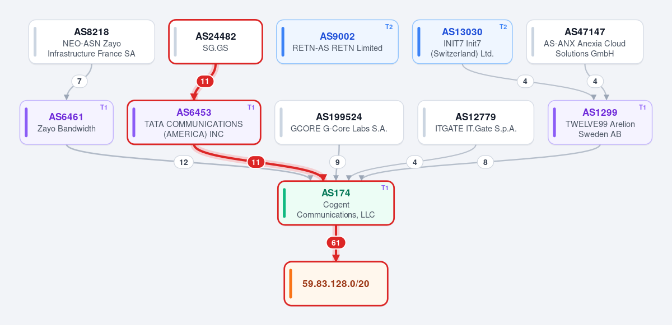Click the AS199524 GCORE node

pos(339,123)
